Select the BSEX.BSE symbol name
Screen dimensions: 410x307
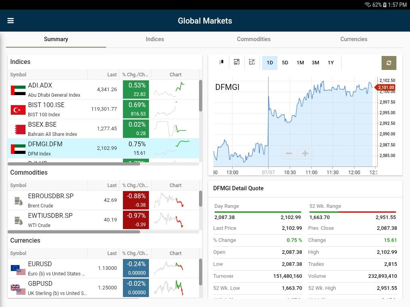pos(42,125)
